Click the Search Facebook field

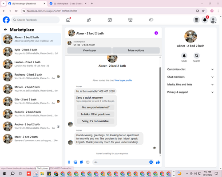point(36,20)
